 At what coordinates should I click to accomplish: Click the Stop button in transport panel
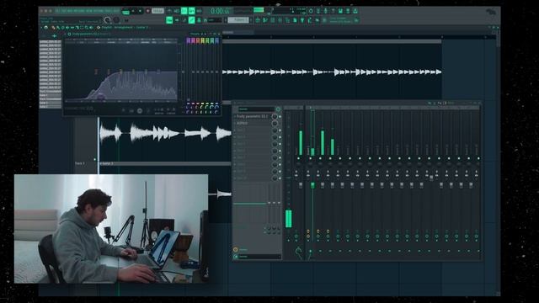click(x=140, y=11)
